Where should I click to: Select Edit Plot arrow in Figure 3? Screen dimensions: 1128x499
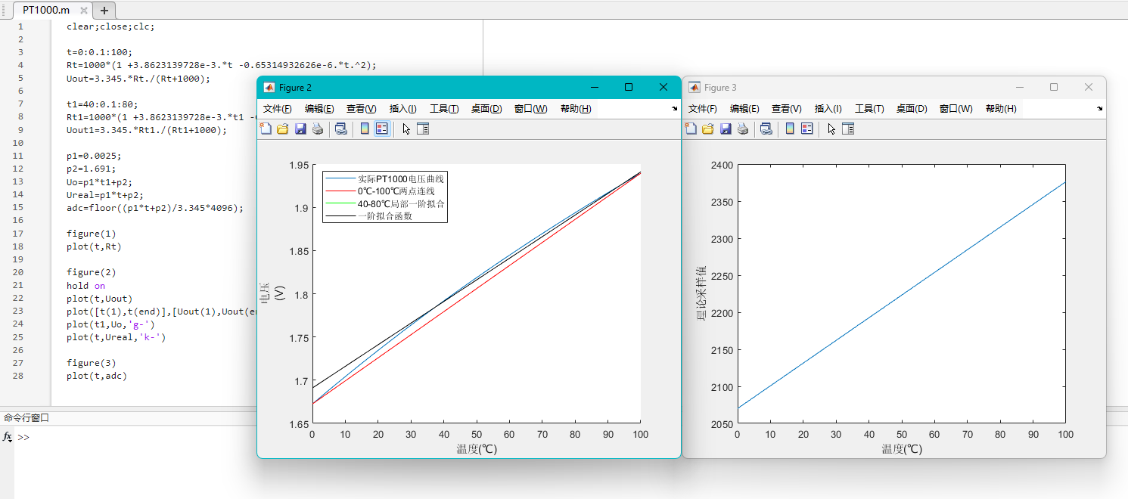831,129
